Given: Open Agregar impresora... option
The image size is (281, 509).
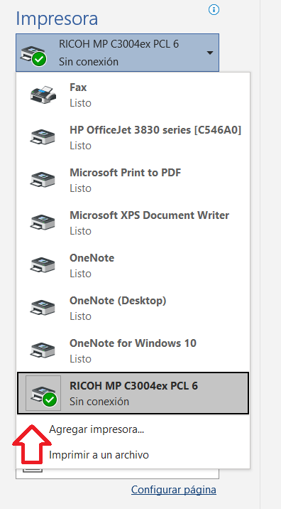Looking at the screenshot, I should point(97,429).
